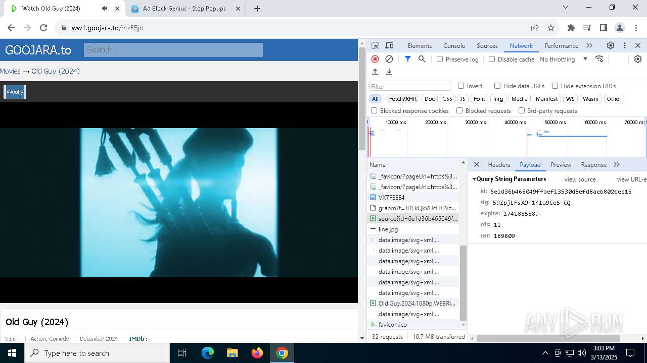Click the export HAR download icon

click(389, 72)
